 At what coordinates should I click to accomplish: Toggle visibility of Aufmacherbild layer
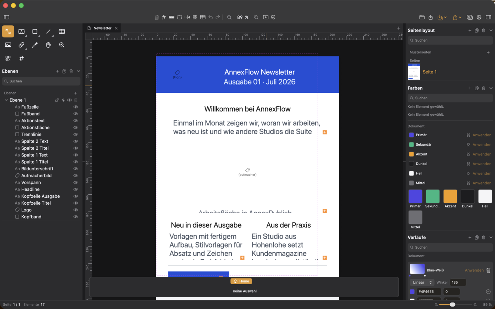[x=76, y=176]
